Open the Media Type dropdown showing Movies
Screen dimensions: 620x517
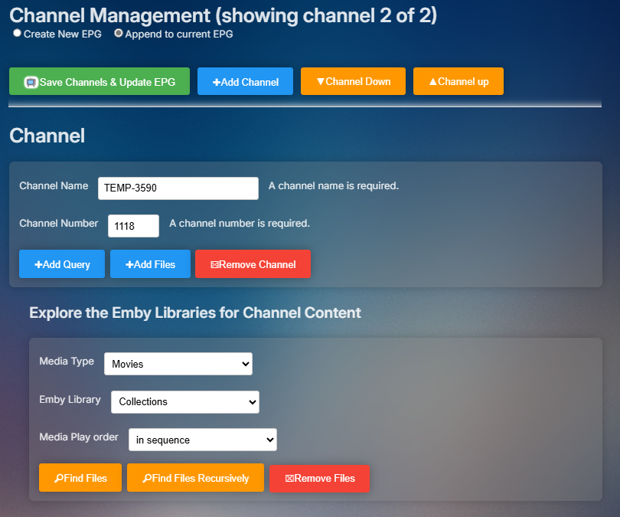click(x=178, y=364)
